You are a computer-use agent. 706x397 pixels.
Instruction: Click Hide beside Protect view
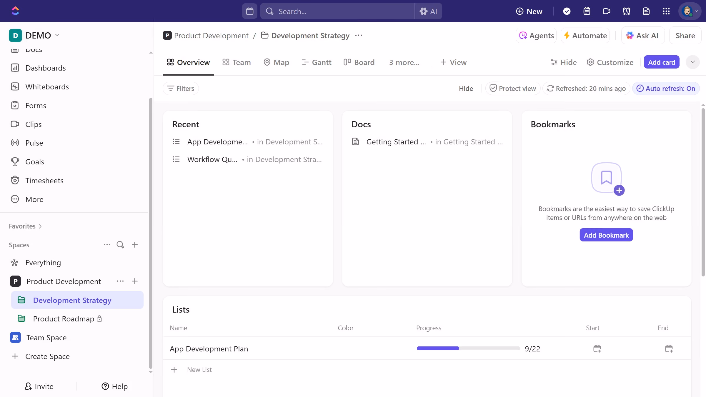coord(466,89)
